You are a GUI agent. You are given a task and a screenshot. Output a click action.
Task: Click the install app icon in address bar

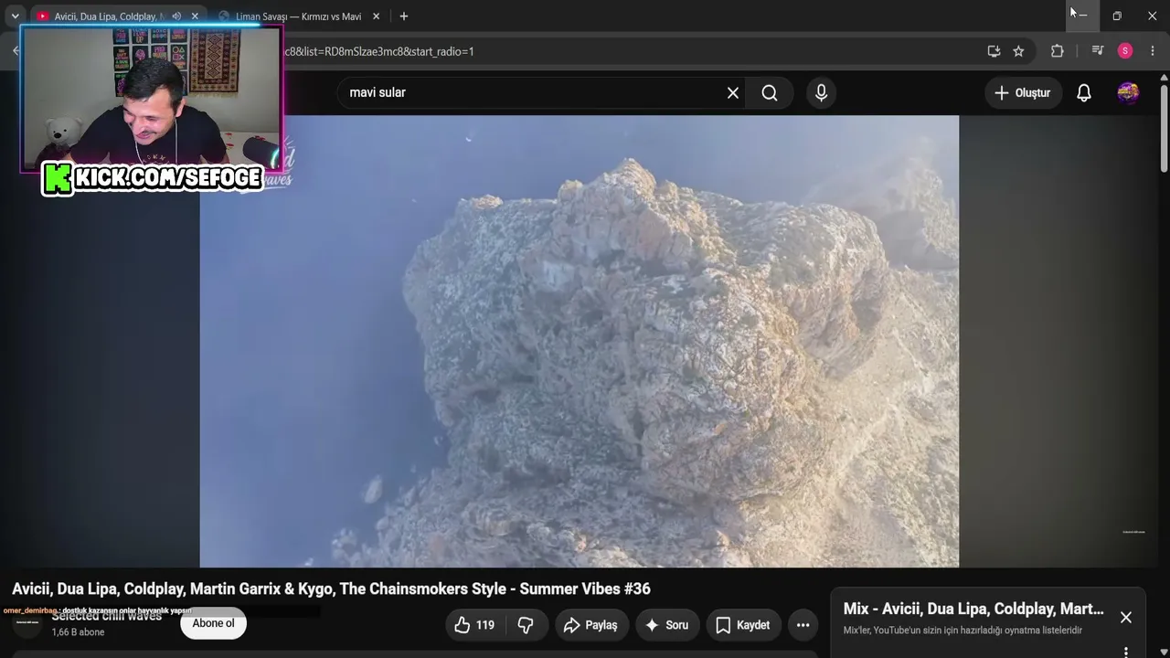click(994, 51)
